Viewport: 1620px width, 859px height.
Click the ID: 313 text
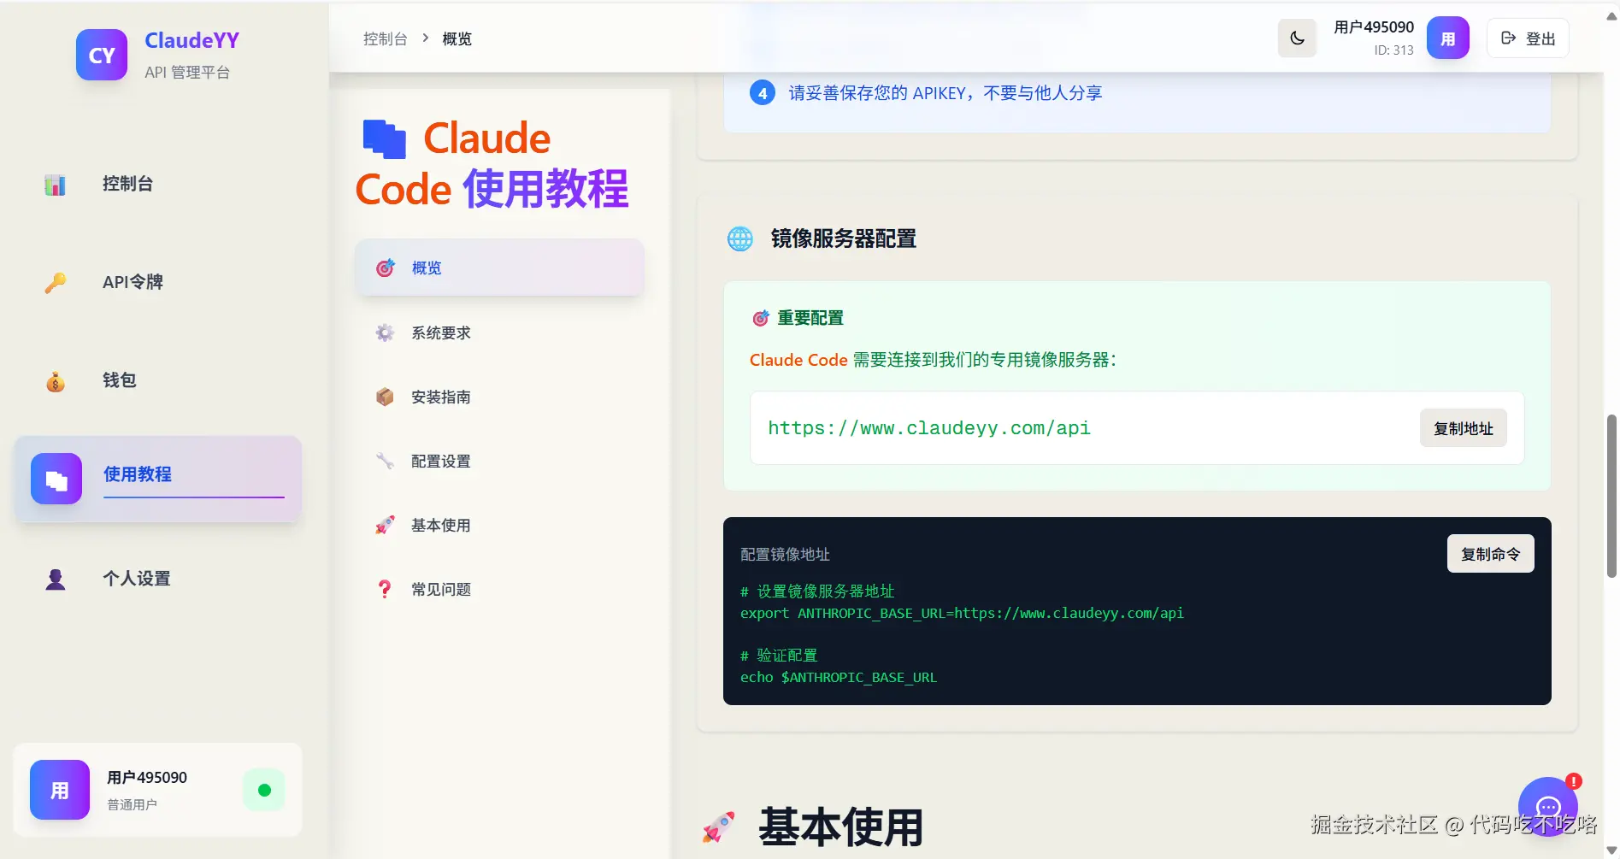1394,50
